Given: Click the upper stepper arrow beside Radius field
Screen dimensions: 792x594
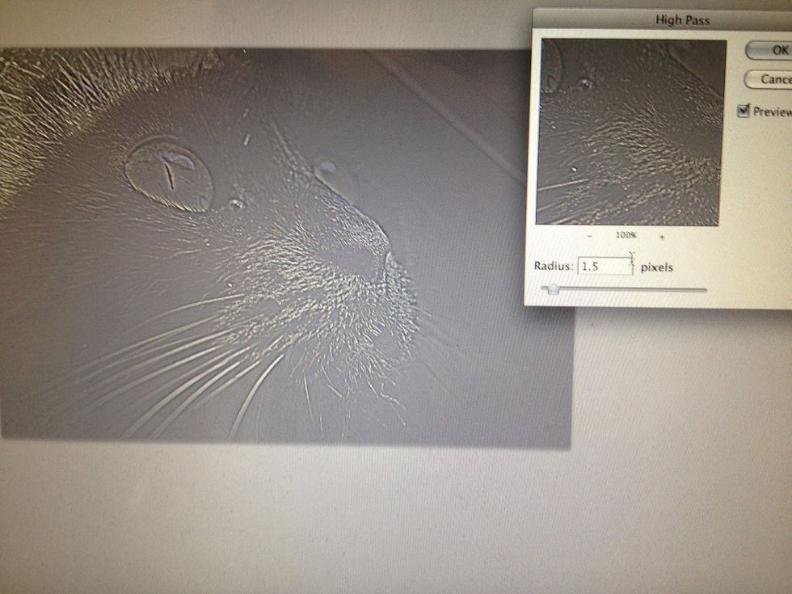Looking at the screenshot, I should [631, 261].
